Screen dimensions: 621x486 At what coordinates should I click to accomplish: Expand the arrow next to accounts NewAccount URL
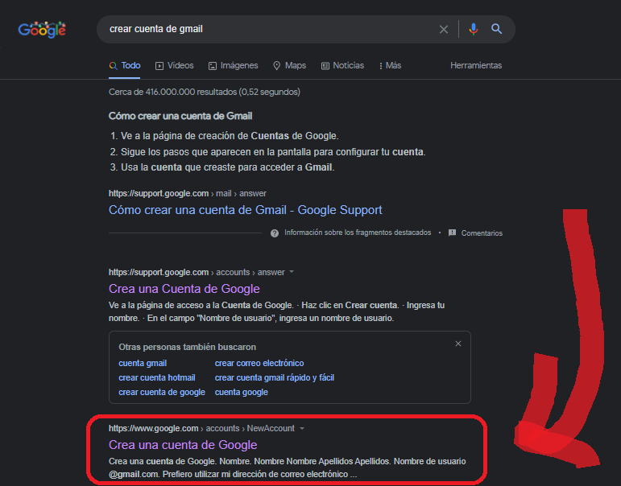302,429
